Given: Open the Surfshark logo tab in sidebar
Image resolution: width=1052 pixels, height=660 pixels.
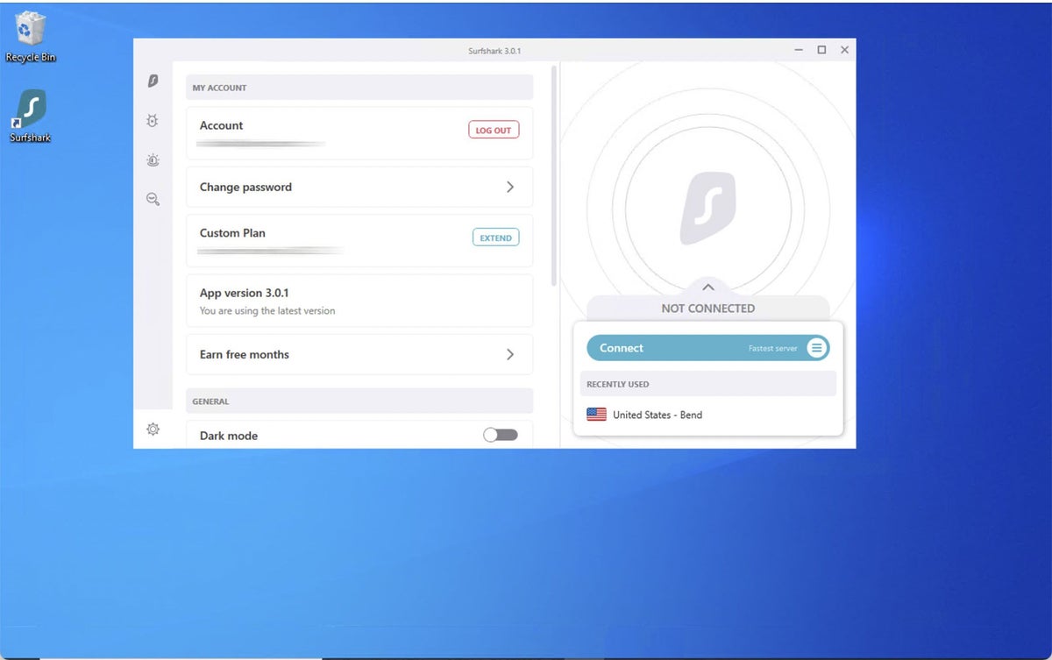Looking at the screenshot, I should tap(153, 82).
